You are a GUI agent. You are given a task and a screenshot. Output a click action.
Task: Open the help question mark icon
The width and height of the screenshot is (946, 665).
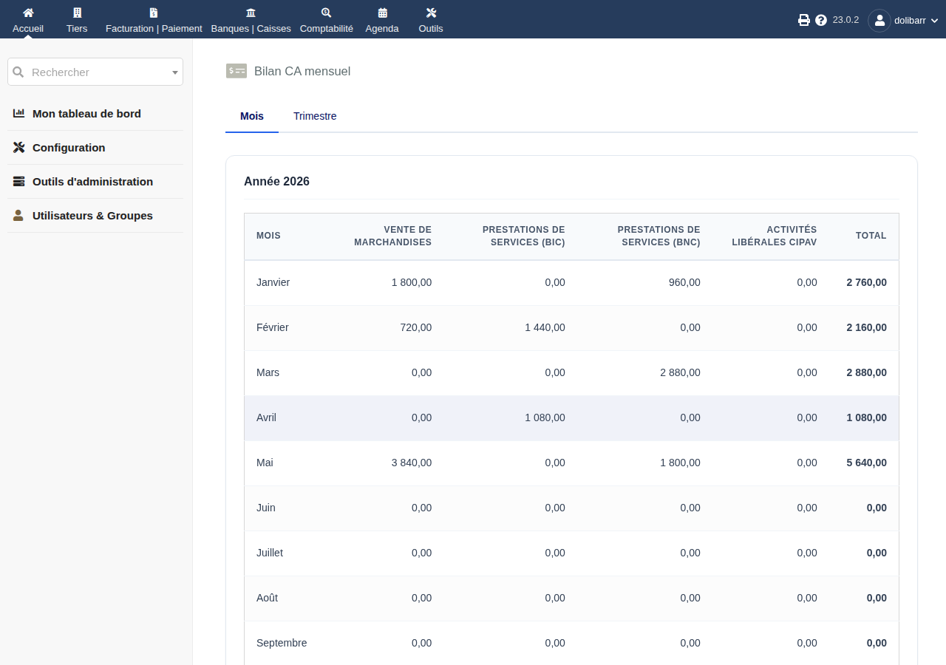click(x=821, y=20)
